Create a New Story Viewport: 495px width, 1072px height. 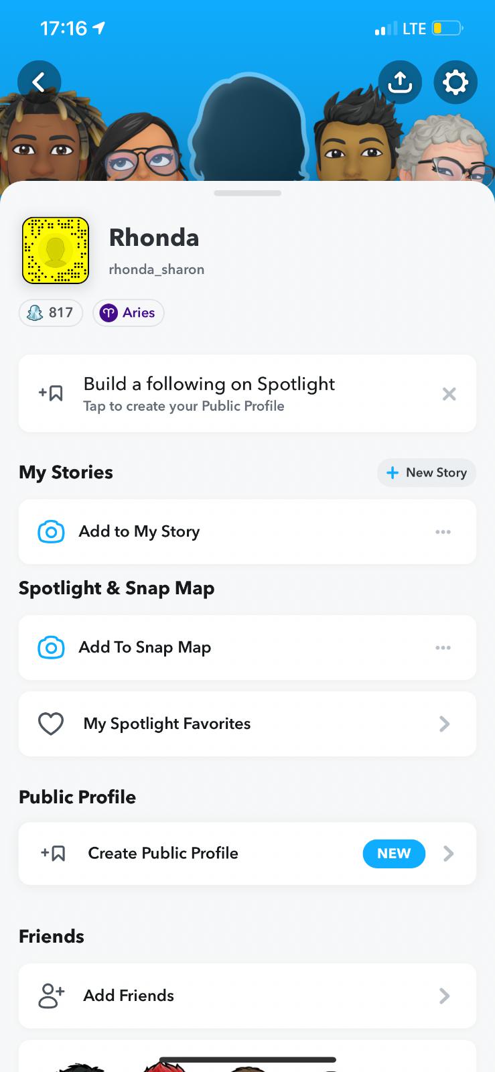[427, 472]
